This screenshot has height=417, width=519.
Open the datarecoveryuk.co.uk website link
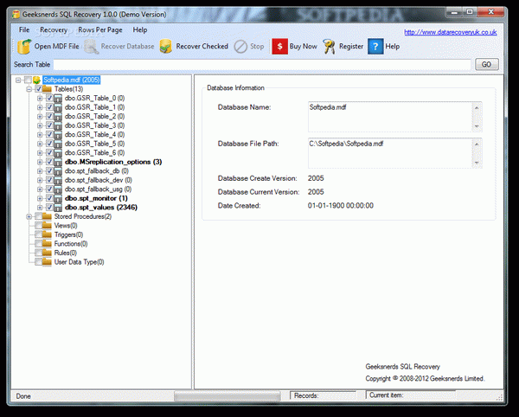coord(450,32)
